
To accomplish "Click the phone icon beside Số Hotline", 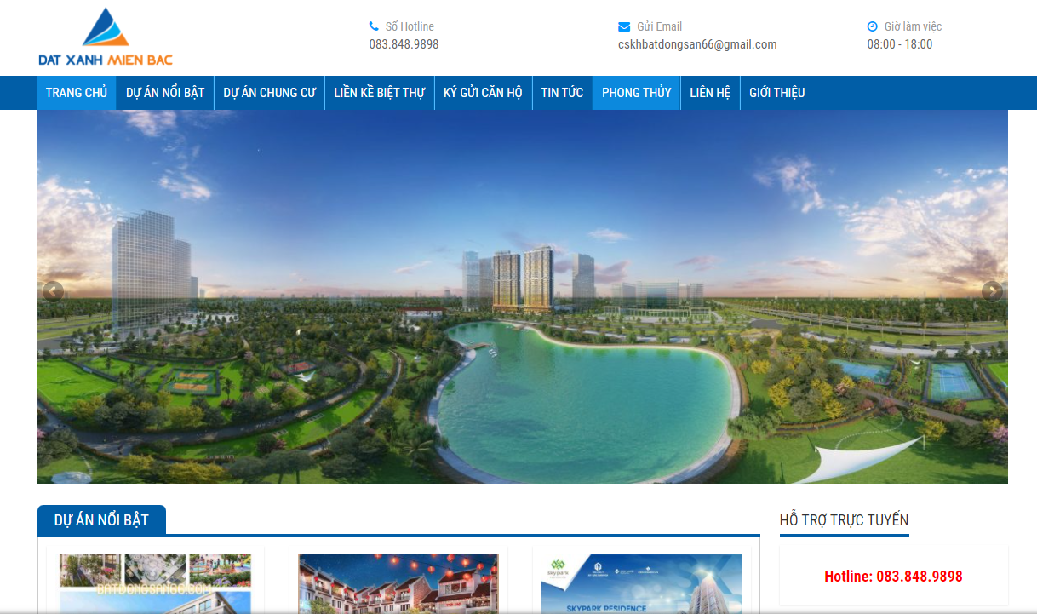I will (x=374, y=26).
